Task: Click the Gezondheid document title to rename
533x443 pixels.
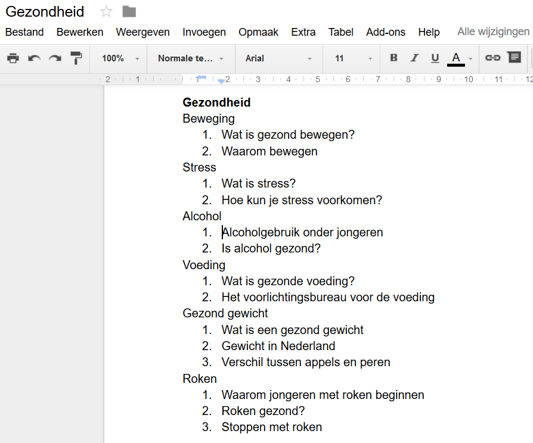Action: coord(45,12)
